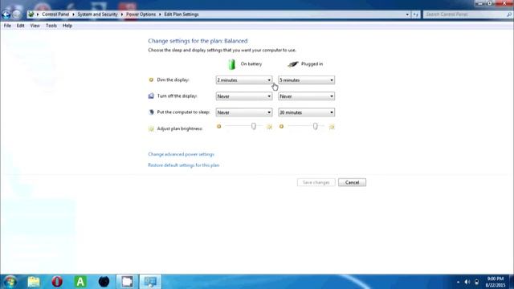The height and width of the screenshot is (289, 514).
Task: Click the On battery column label
Action: tap(251, 64)
